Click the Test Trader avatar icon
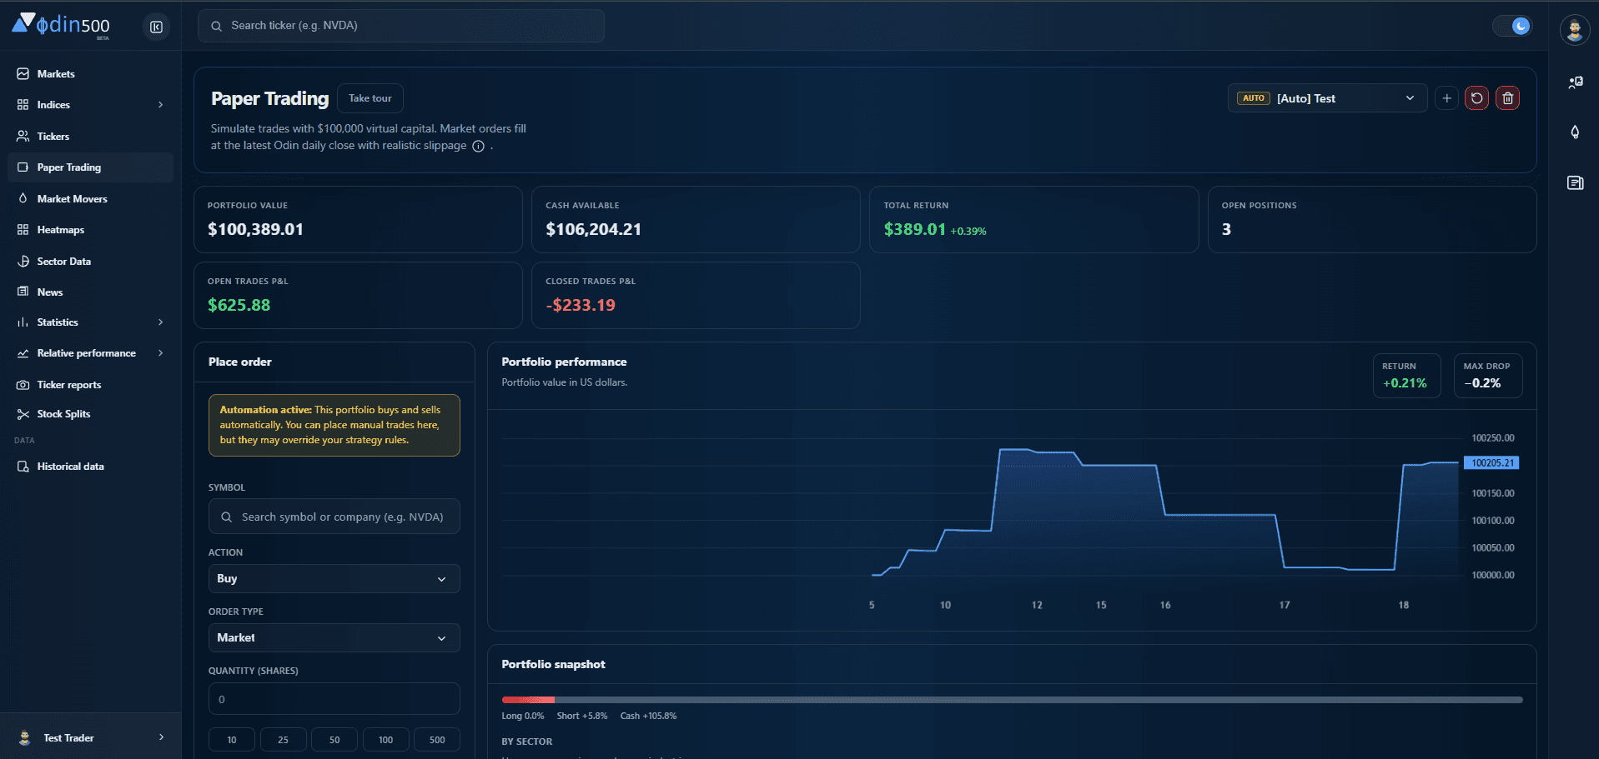Viewport: 1599px width, 759px height. coord(25,738)
